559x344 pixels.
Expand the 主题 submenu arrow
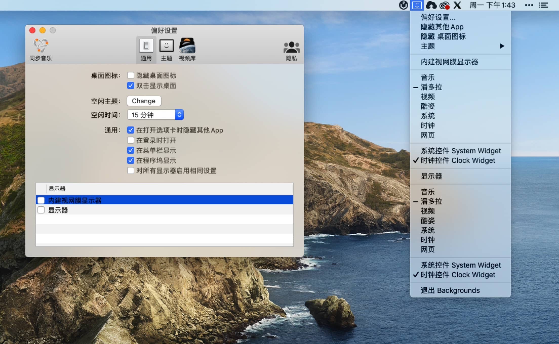point(502,46)
